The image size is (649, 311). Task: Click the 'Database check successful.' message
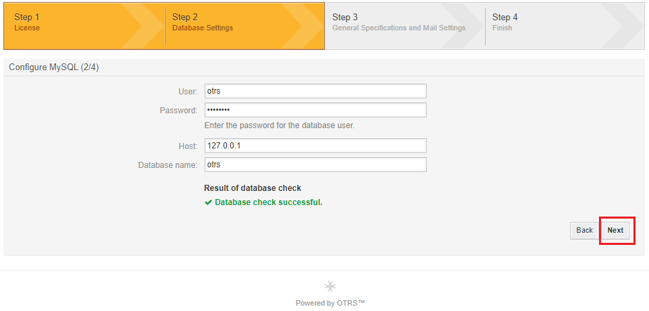269,202
